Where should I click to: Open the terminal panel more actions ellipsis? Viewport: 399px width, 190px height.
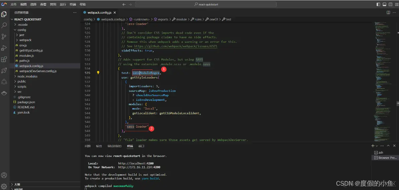click(x=383, y=146)
